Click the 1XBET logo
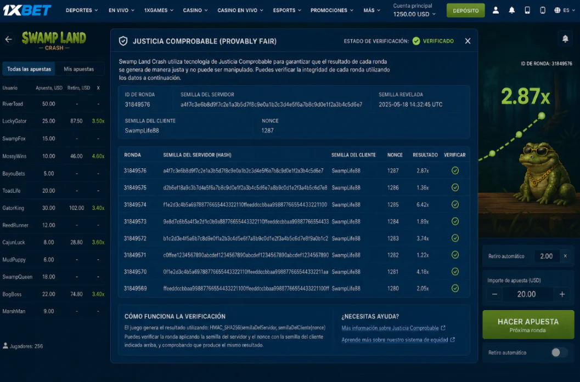Screen dimensions: 580x382 click(x=27, y=10)
